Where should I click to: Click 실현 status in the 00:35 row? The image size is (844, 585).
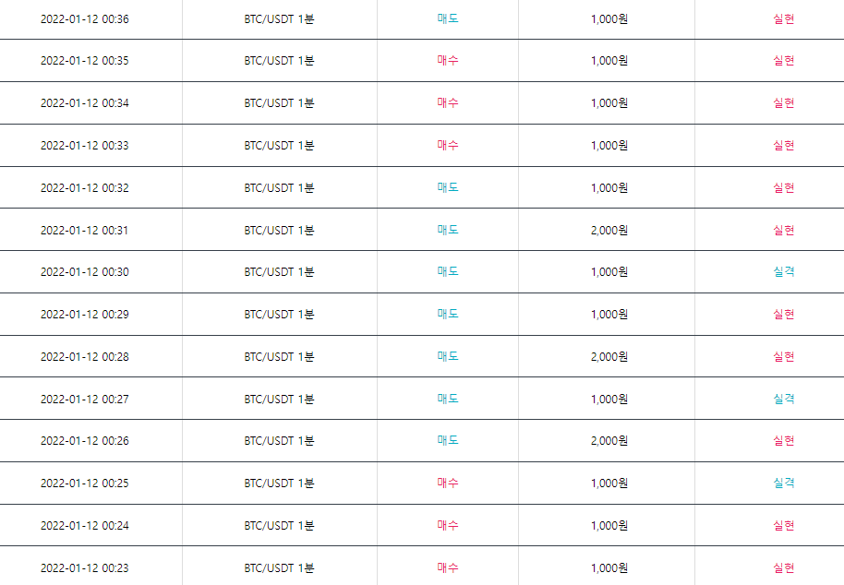(783, 61)
